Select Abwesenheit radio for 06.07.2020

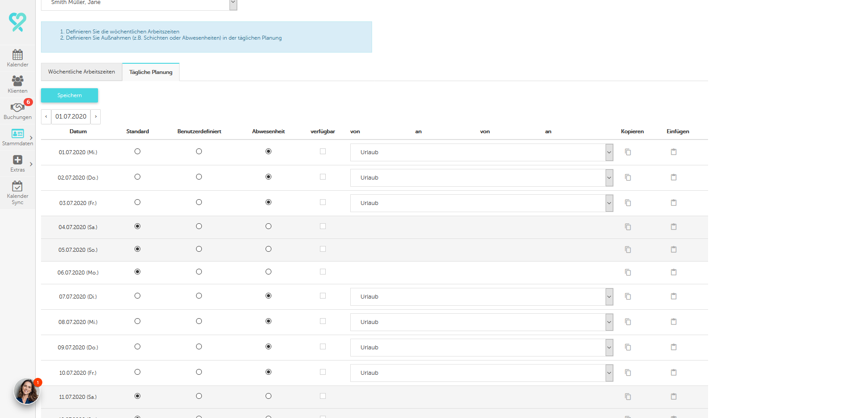[x=268, y=272]
